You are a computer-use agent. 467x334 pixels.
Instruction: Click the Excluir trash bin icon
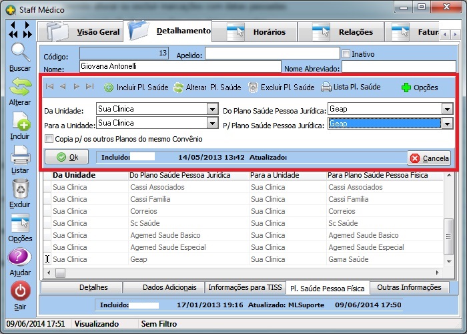(x=20, y=190)
